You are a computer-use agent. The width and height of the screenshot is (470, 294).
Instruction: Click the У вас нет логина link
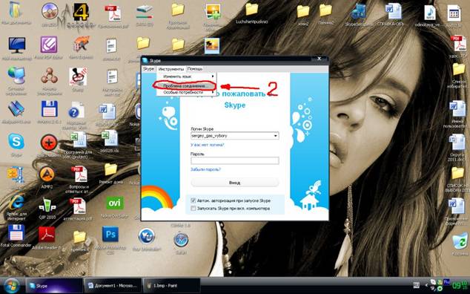pos(208,145)
